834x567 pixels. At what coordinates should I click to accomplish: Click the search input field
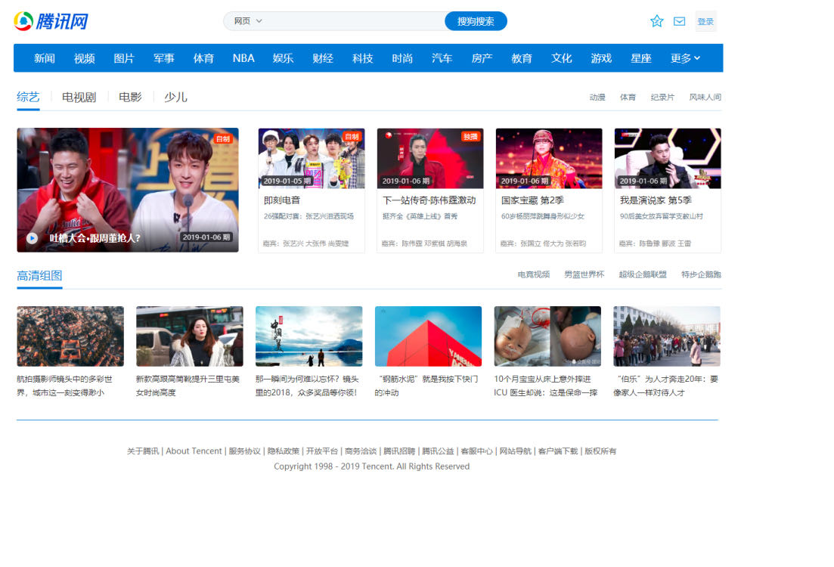352,21
